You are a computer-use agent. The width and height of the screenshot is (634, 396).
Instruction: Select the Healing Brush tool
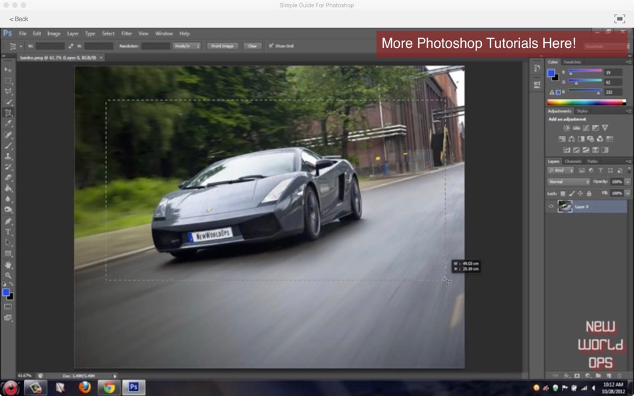tap(8, 135)
